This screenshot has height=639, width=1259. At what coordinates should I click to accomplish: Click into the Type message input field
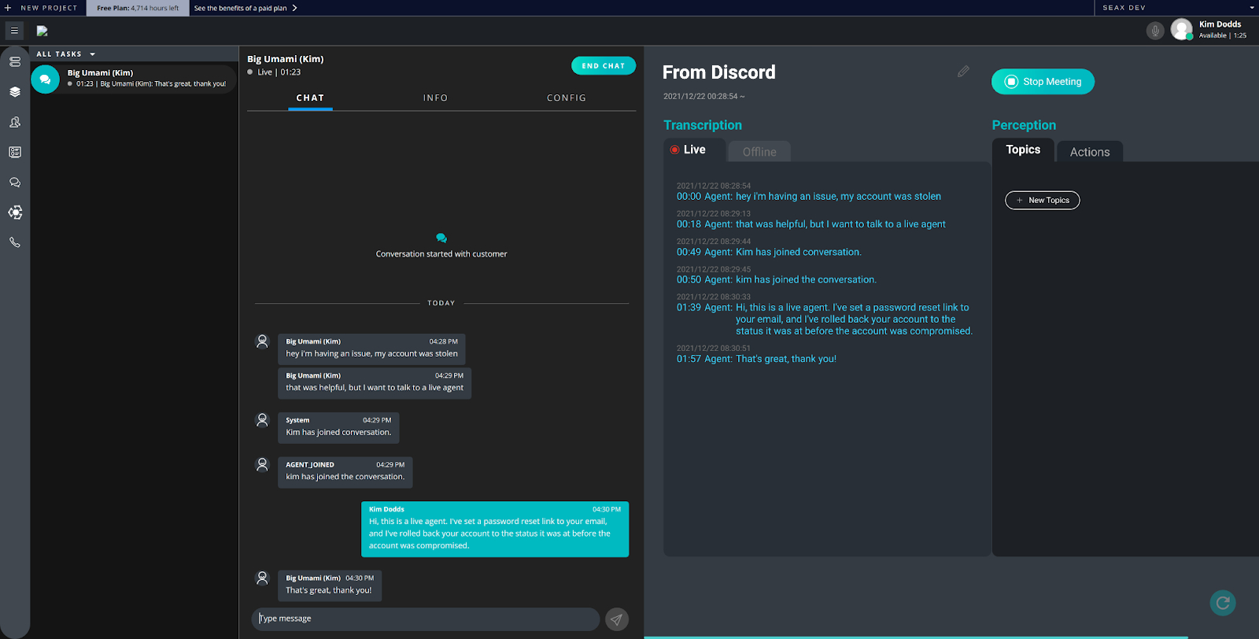pos(426,619)
